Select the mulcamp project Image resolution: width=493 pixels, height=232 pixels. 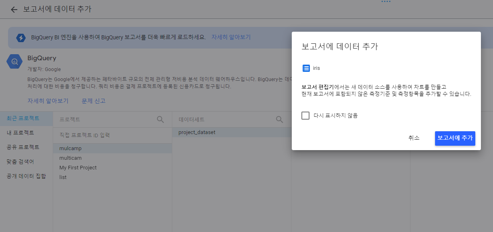tap(113, 149)
